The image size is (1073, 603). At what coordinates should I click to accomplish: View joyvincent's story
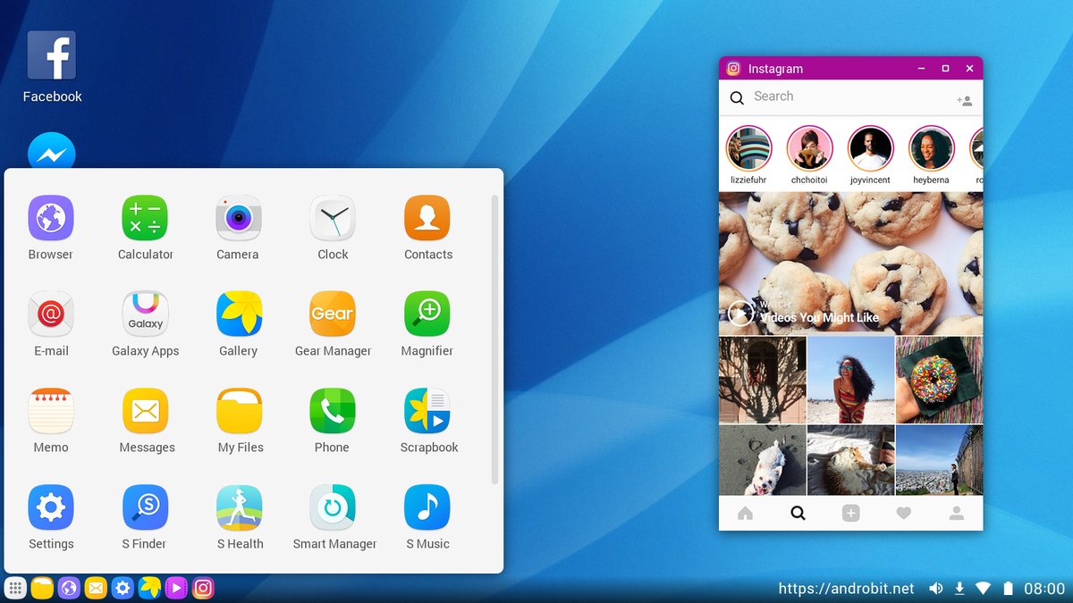pos(870,148)
